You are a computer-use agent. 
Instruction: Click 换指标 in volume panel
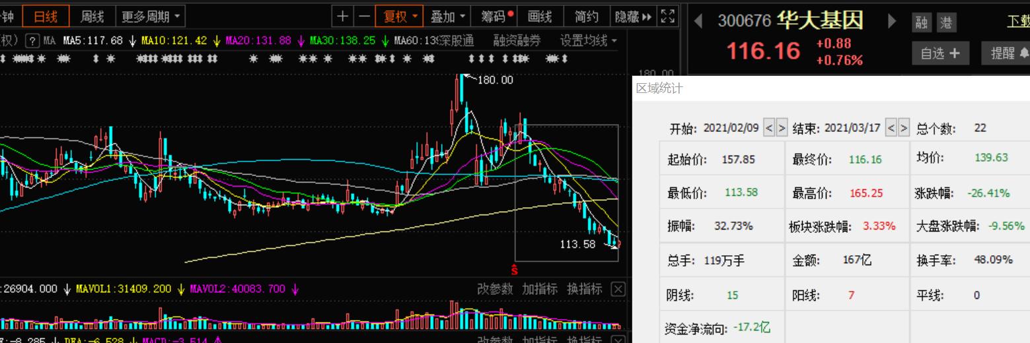coord(585,289)
